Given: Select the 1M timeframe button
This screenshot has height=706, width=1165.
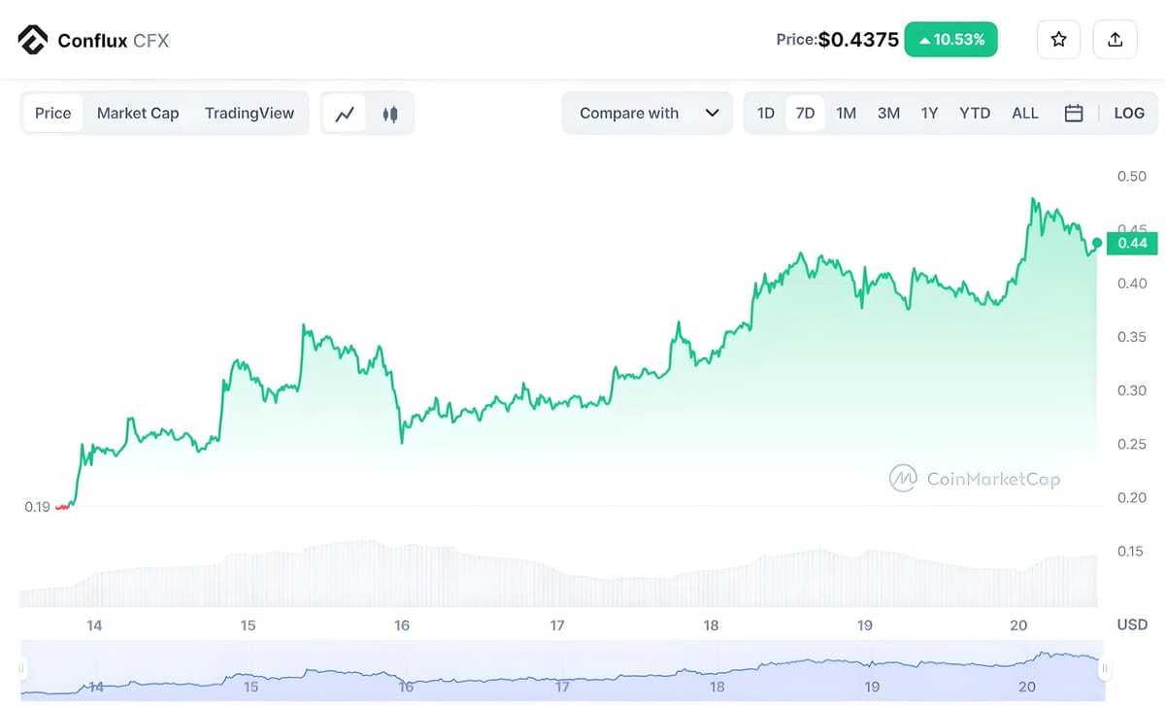Looking at the screenshot, I should [846, 113].
